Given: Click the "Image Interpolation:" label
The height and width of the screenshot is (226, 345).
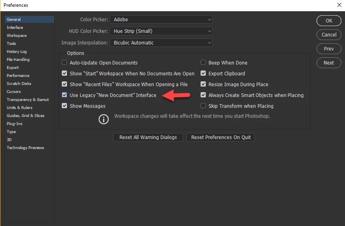Looking at the screenshot, I should click(x=85, y=43).
